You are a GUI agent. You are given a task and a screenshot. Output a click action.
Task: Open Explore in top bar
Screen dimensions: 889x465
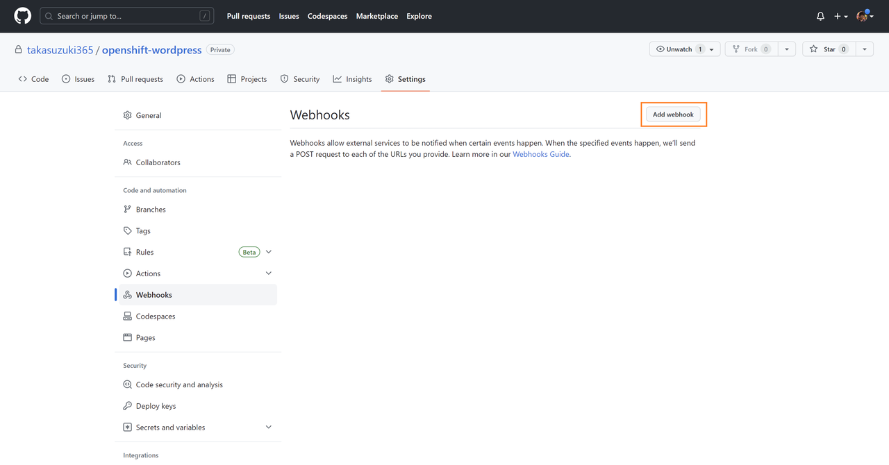[419, 16]
